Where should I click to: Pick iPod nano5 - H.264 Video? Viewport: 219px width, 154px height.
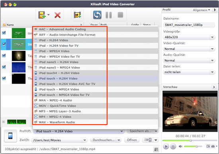[x=96, y=62]
